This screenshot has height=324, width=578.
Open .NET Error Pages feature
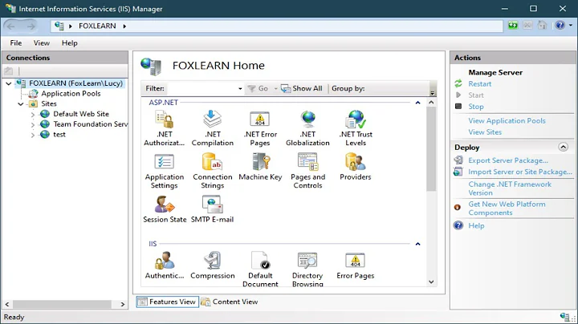point(260,128)
